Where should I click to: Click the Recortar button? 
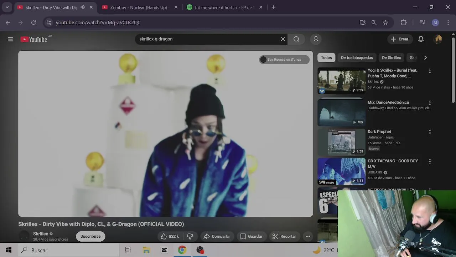284,236
